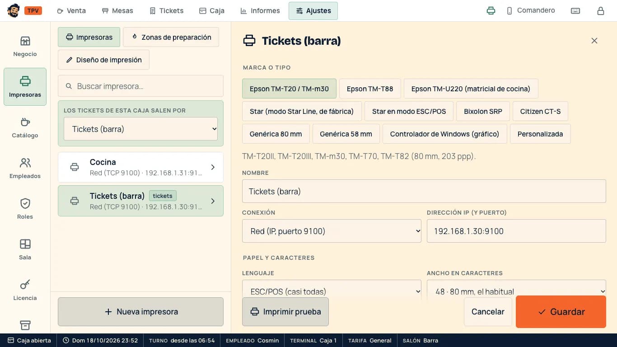Open Roles section in sidebar
The height and width of the screenshot is (347, 617).
coord(25,209)
